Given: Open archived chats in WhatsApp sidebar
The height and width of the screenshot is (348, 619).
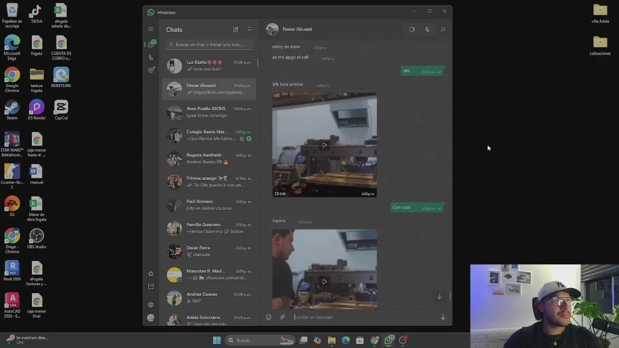Looking at the screenshot, I should (x=151, y=286).
